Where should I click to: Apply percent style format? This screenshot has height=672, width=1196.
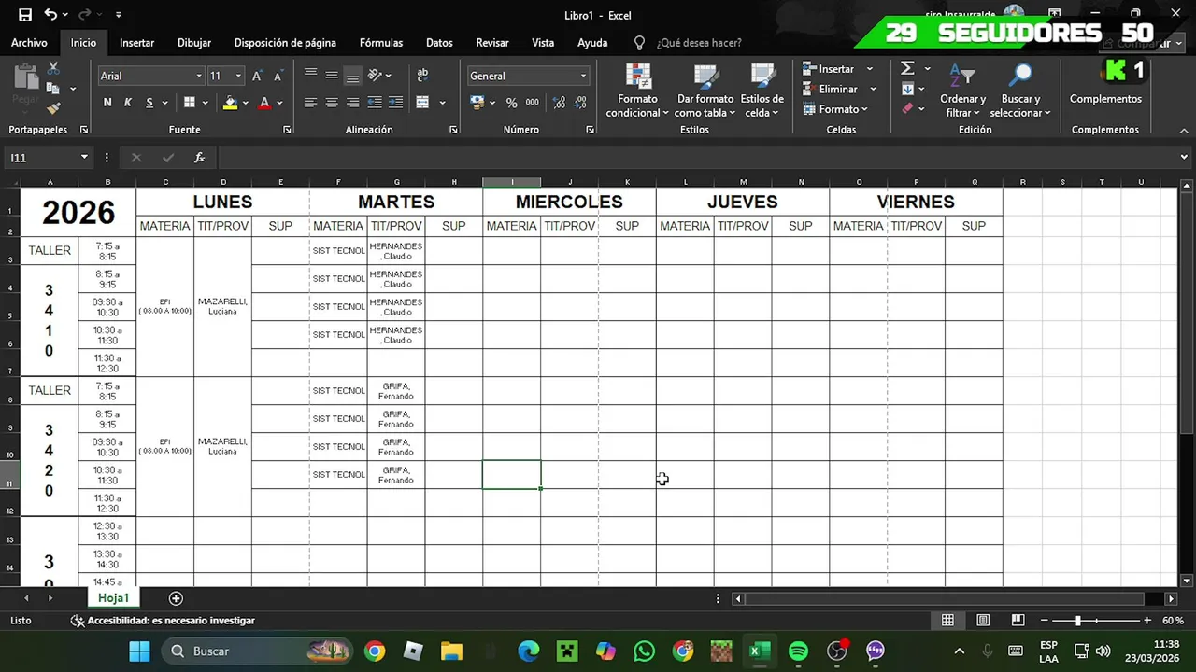click(x=511, y=103)
